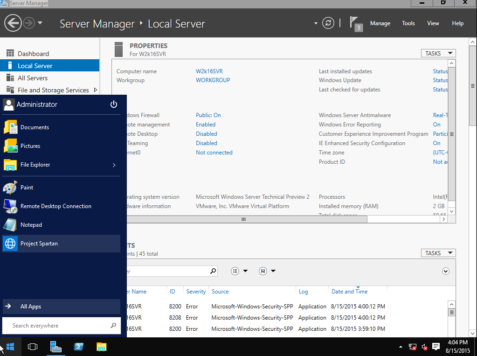Click the muted speaker icon in tray
This screenshot has height=356, width=477.
click(424, 348)
